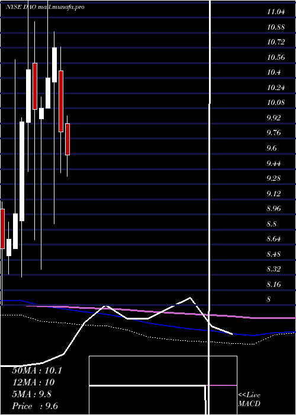Viewport: 296px width, 415px height.
Task: Click the 9.6 price axis label
Action: point(271,148)
